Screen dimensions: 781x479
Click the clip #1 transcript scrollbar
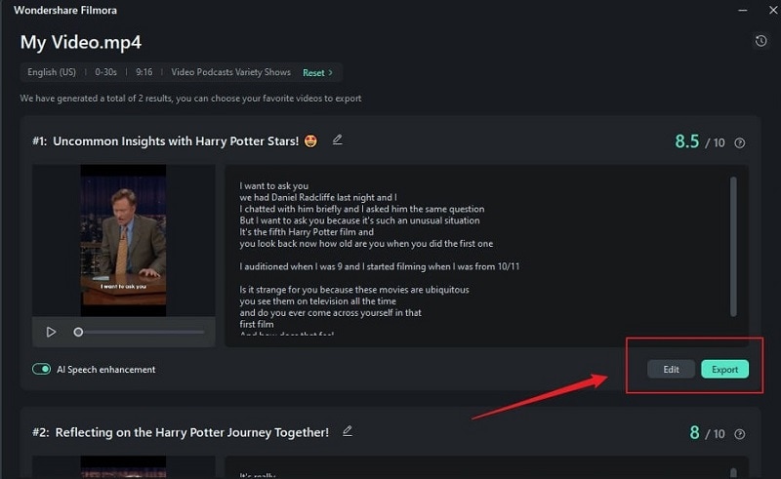[x=733, y=247]
